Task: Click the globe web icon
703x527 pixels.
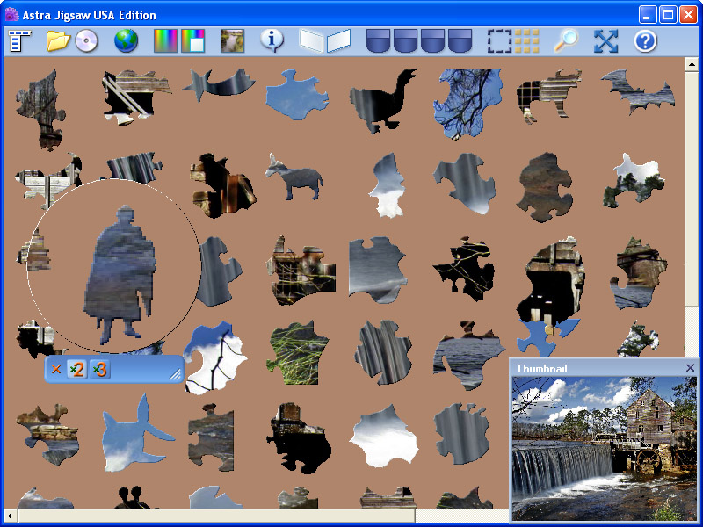Action: (126, 40)
